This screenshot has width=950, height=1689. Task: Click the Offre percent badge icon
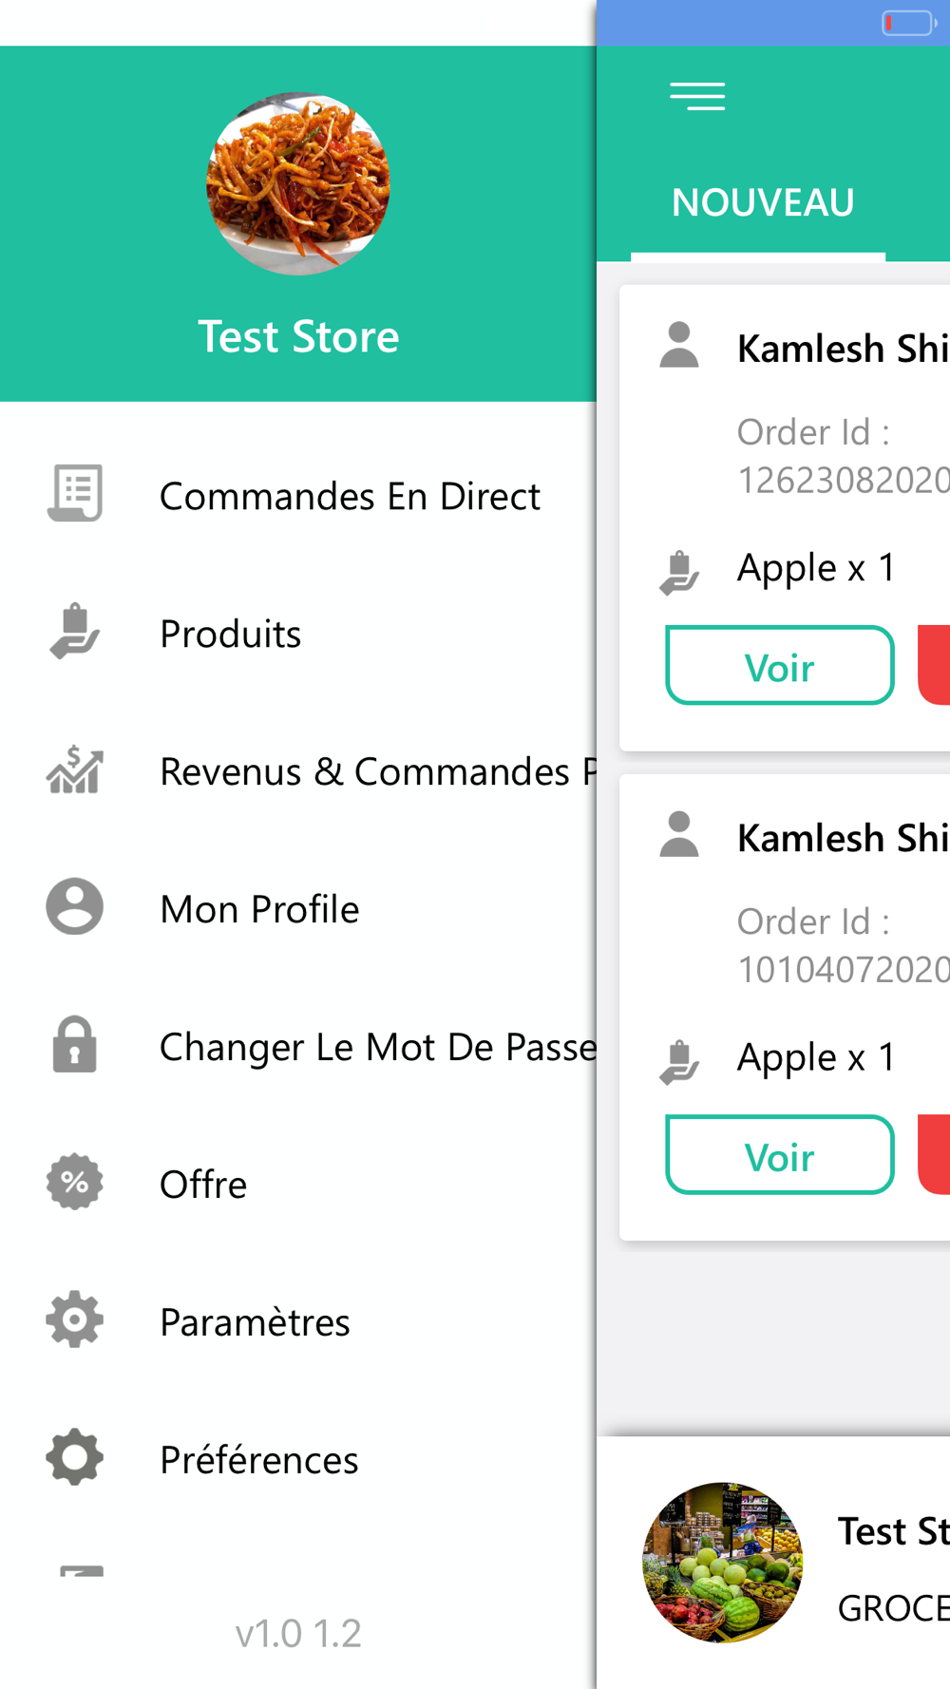75,1182
